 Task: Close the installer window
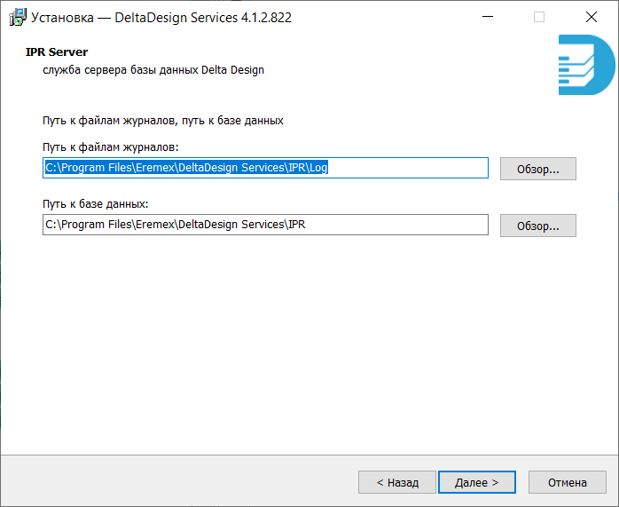coord(592,17)
